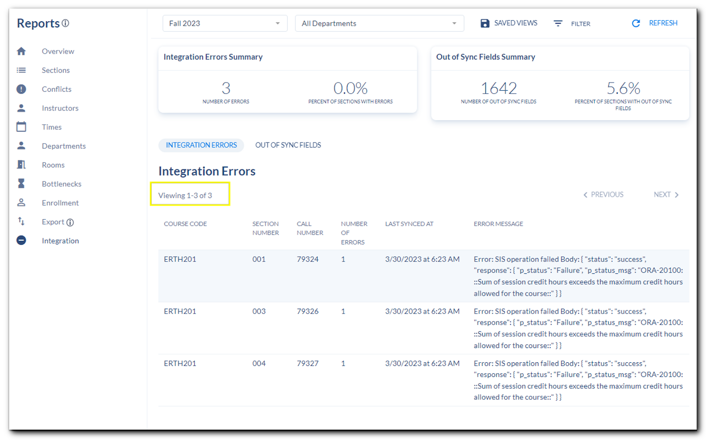Open the Instructors report
Viewport: 706px width, 440px height.
click(60, 108)
